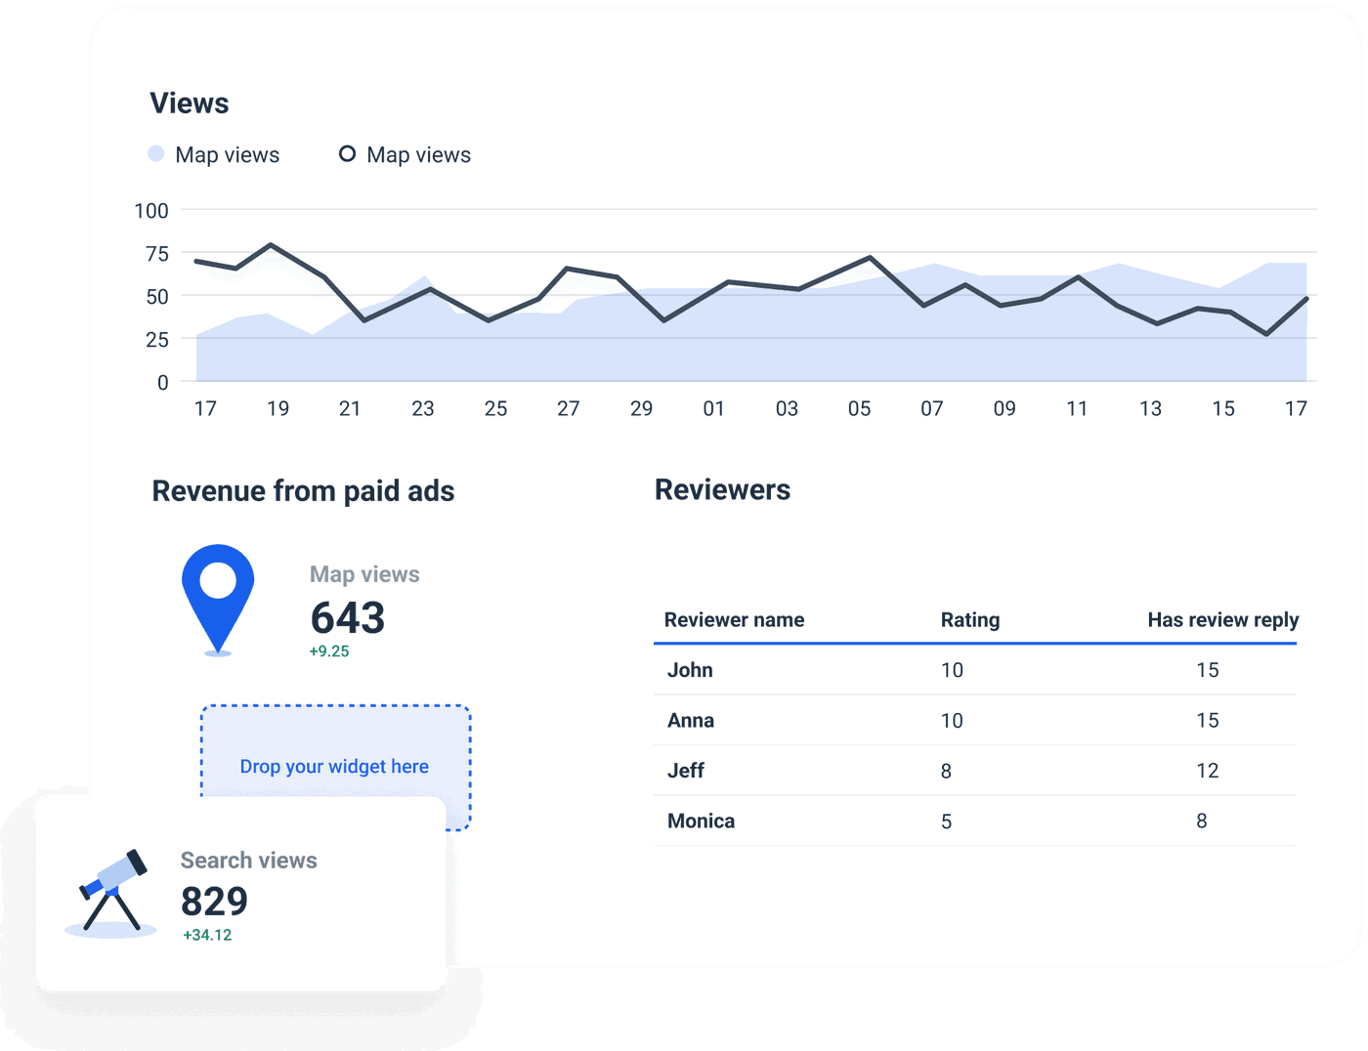Viewport: 1368px width, 1051px height.
Task: Sort by the Reviewer name column header
Action: point(734,619)
